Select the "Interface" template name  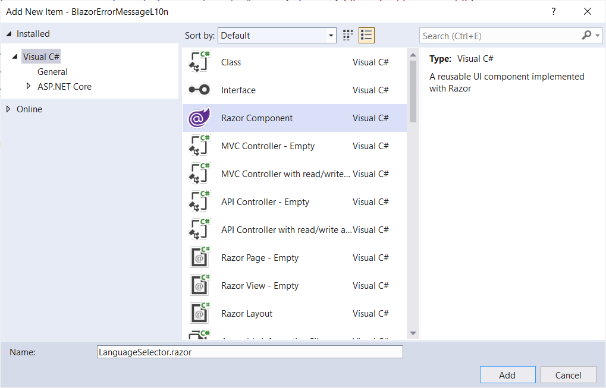238,90
